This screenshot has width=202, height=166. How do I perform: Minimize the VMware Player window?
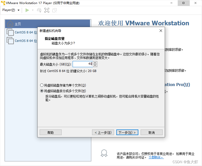click(171, 3)
